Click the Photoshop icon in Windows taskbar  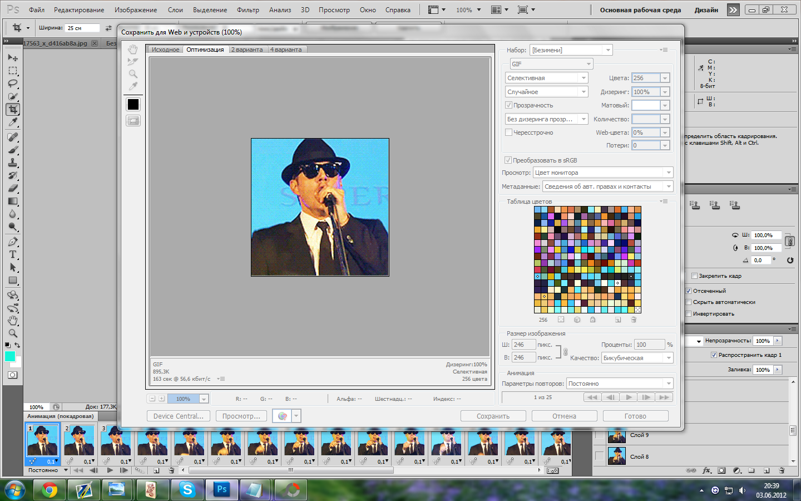(x=222, y=489)
